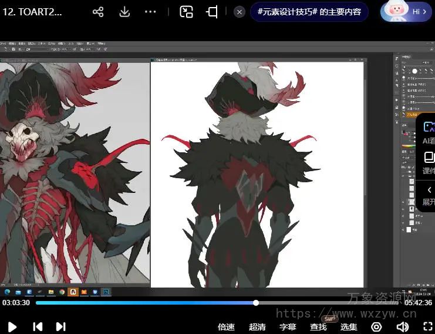
Task: Download the video with the download icon
Action: click(124, 12)
